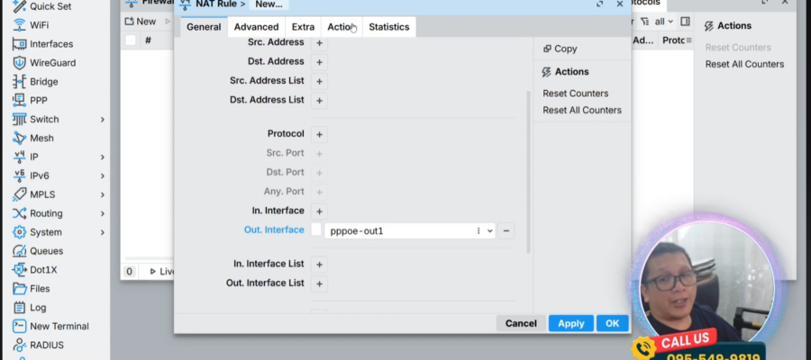The image size is (811, 360).
Task: Open Files folder icon
Action: pyautogui.click(x=19, y=289)
